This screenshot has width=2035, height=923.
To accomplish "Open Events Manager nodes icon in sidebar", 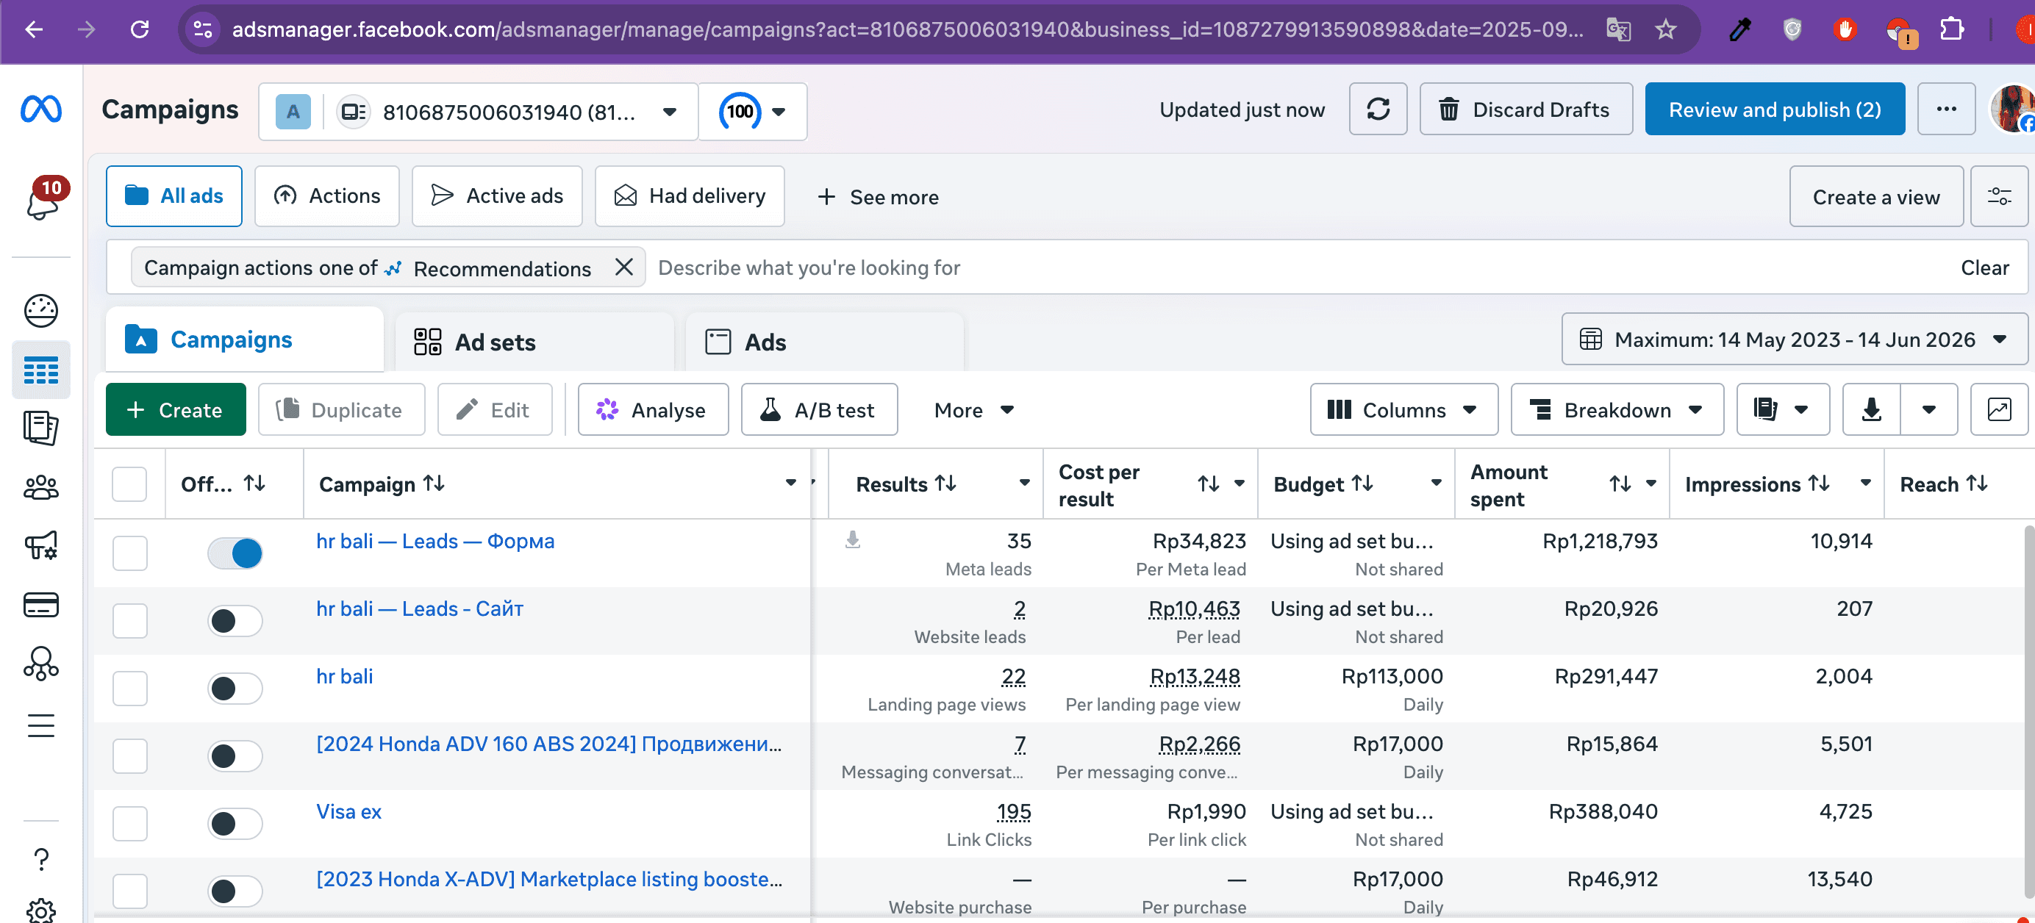I will pyautogui.click(x=41, y=664).
